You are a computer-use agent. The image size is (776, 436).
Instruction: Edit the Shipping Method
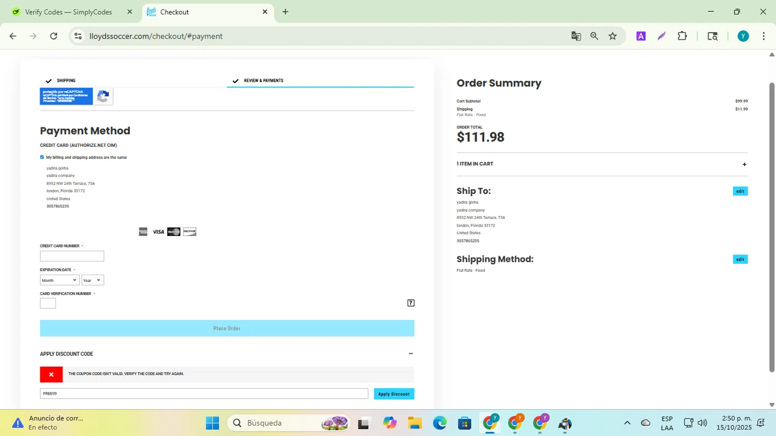point(740,260)
